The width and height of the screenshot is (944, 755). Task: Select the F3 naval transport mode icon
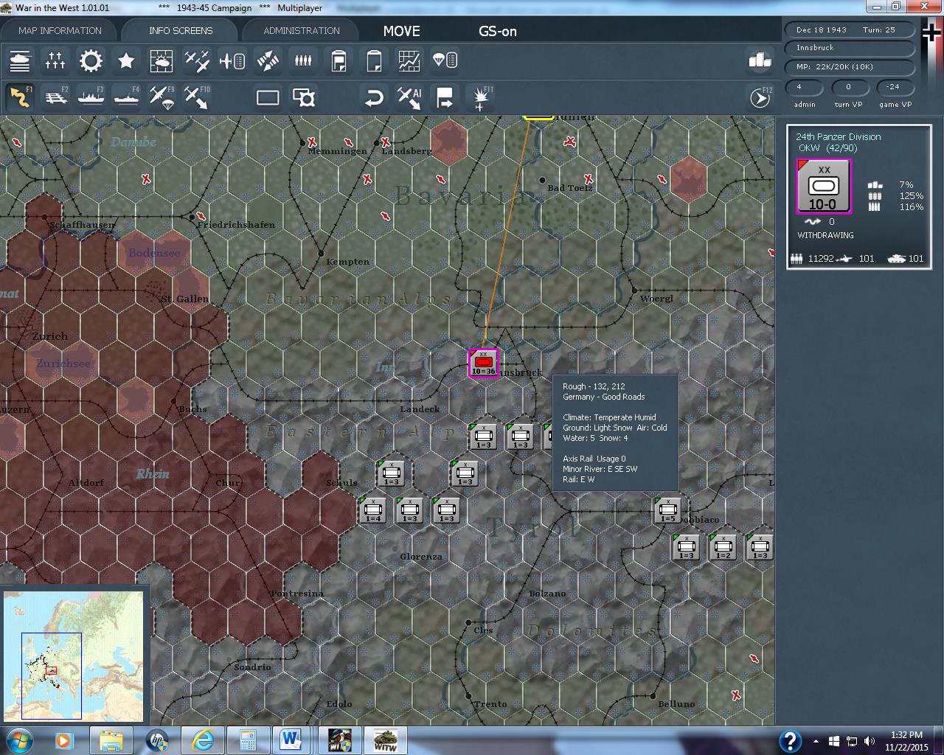tap(91, 97)
